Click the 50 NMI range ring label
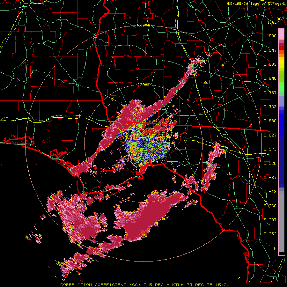Viewport: 287px width, 287px height. 144,85
